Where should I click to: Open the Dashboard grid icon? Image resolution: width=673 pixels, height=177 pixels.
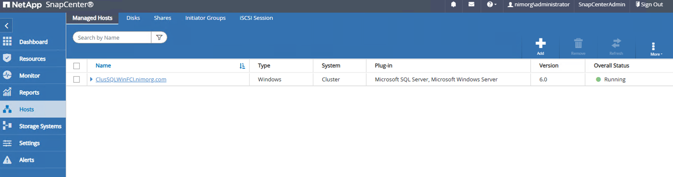point(7,41)
